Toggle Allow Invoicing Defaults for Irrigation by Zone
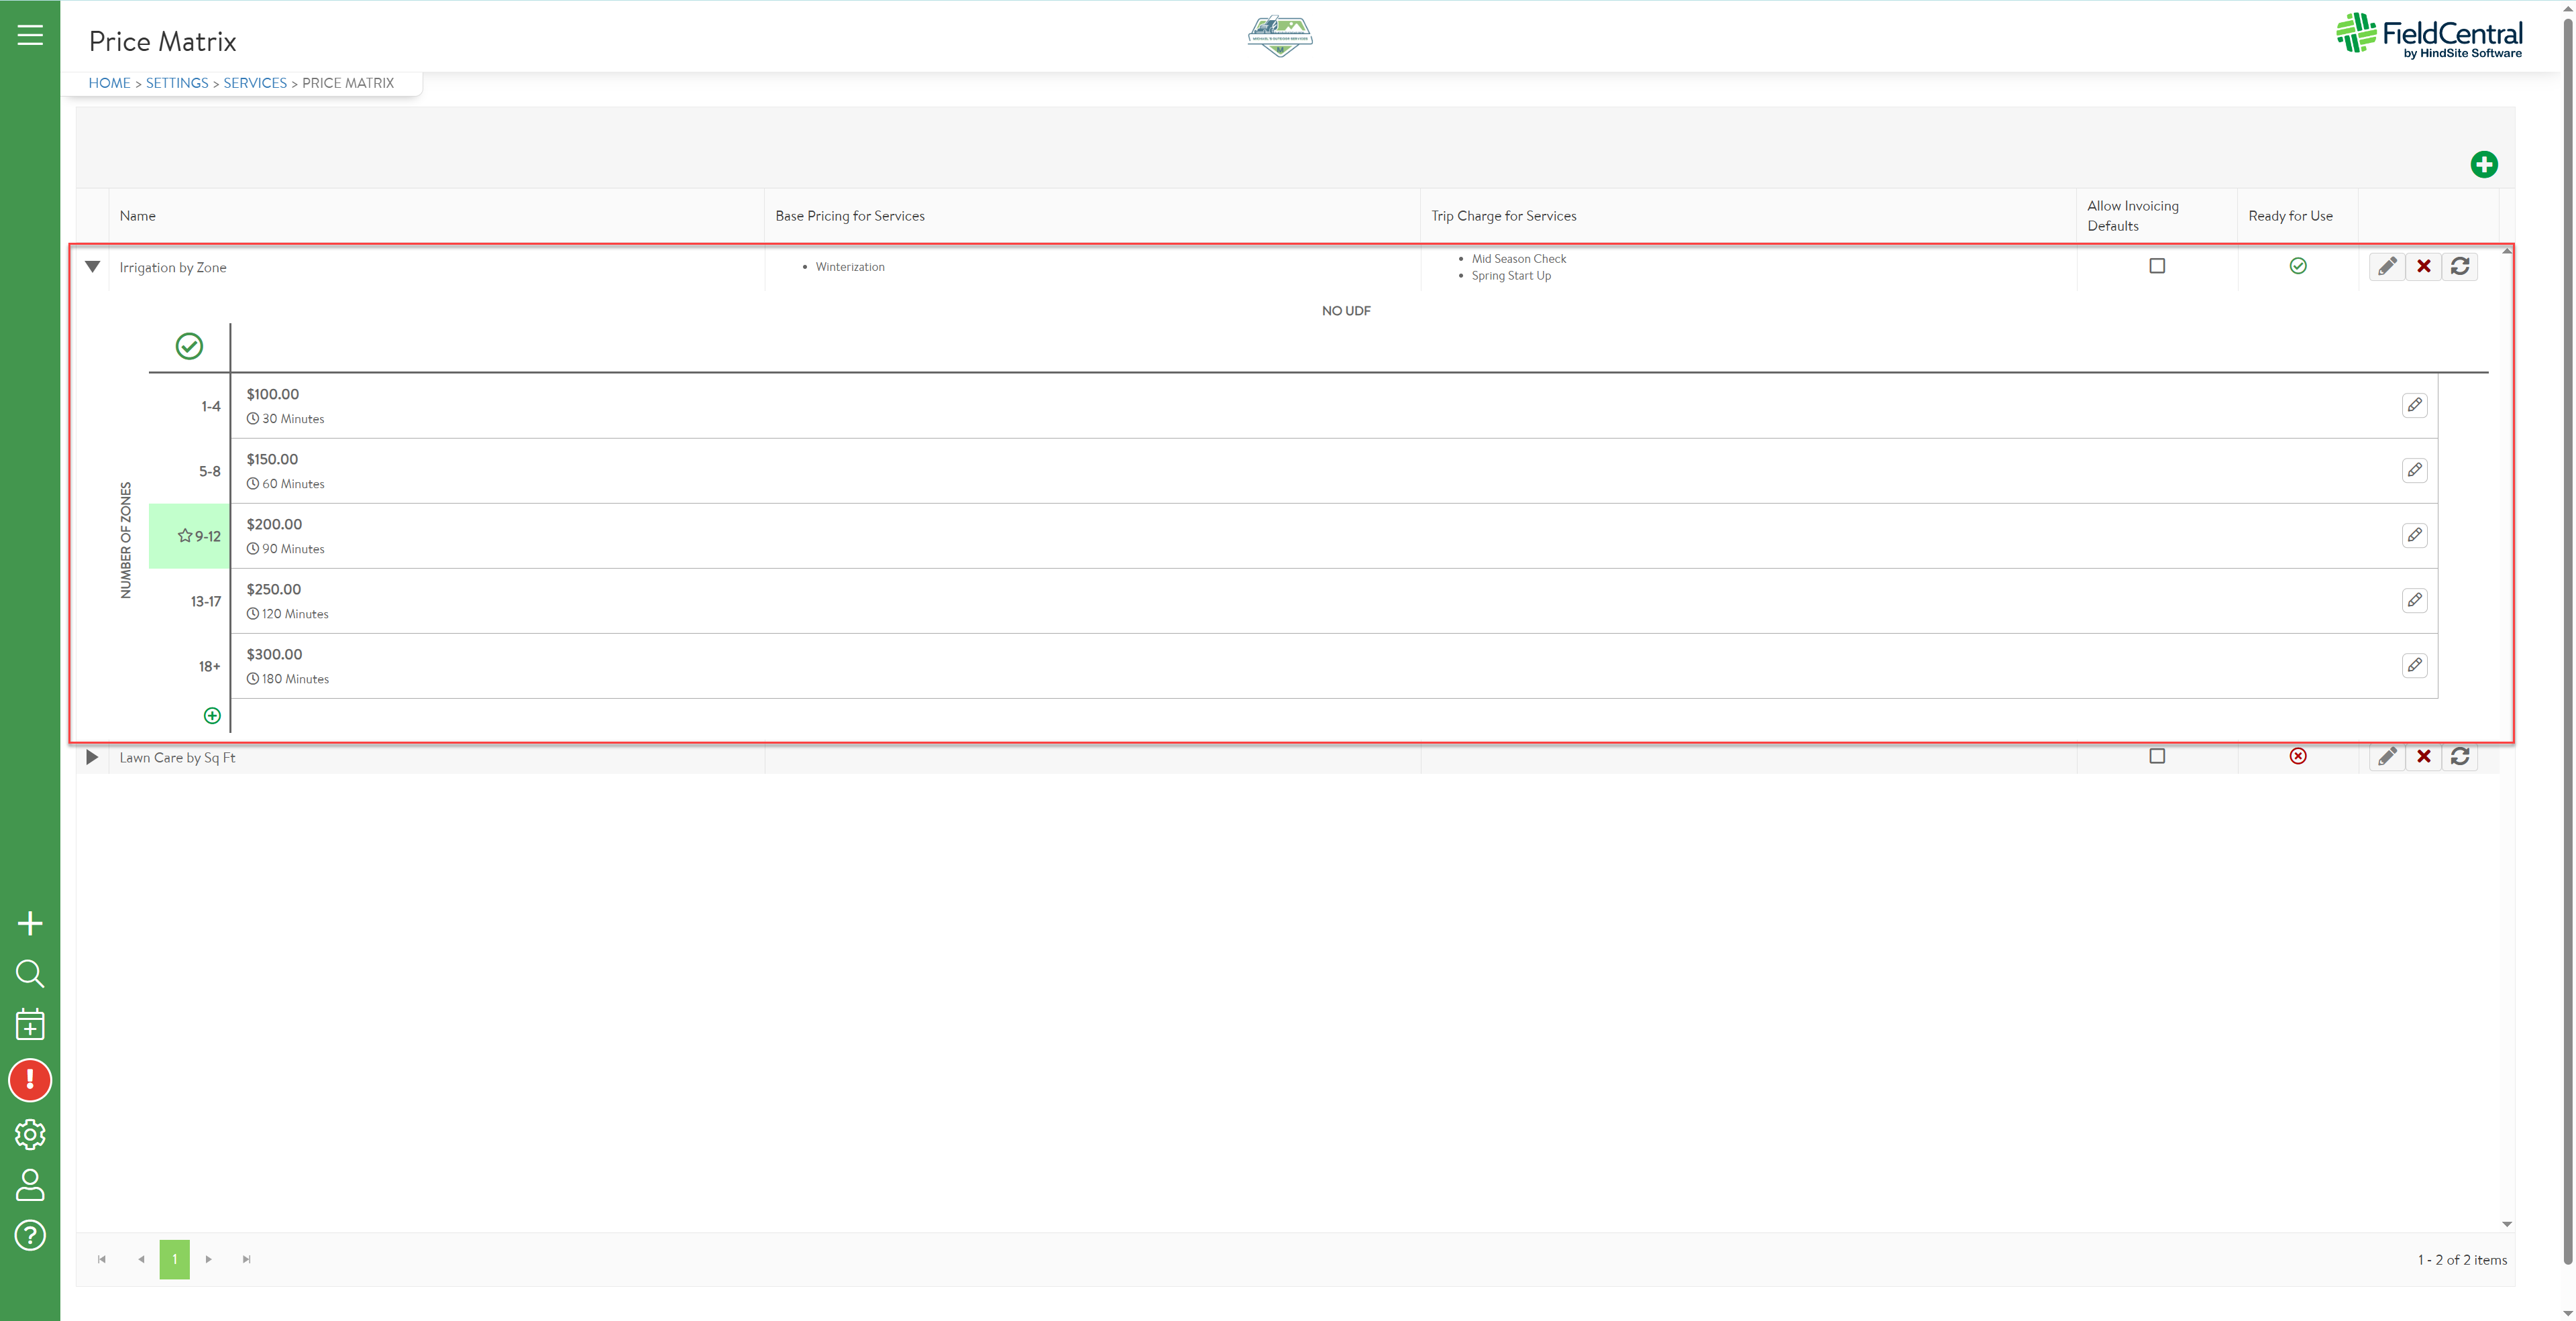 tap(2157, 266)
